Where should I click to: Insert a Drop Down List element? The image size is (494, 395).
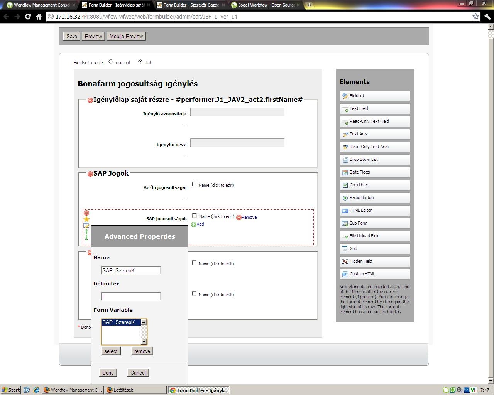click(375, 159)
